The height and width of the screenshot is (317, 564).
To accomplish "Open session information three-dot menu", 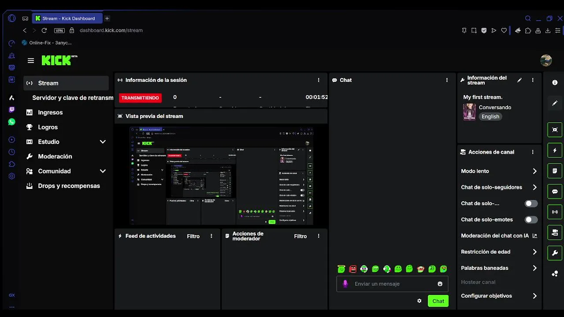I will [319, 80].
